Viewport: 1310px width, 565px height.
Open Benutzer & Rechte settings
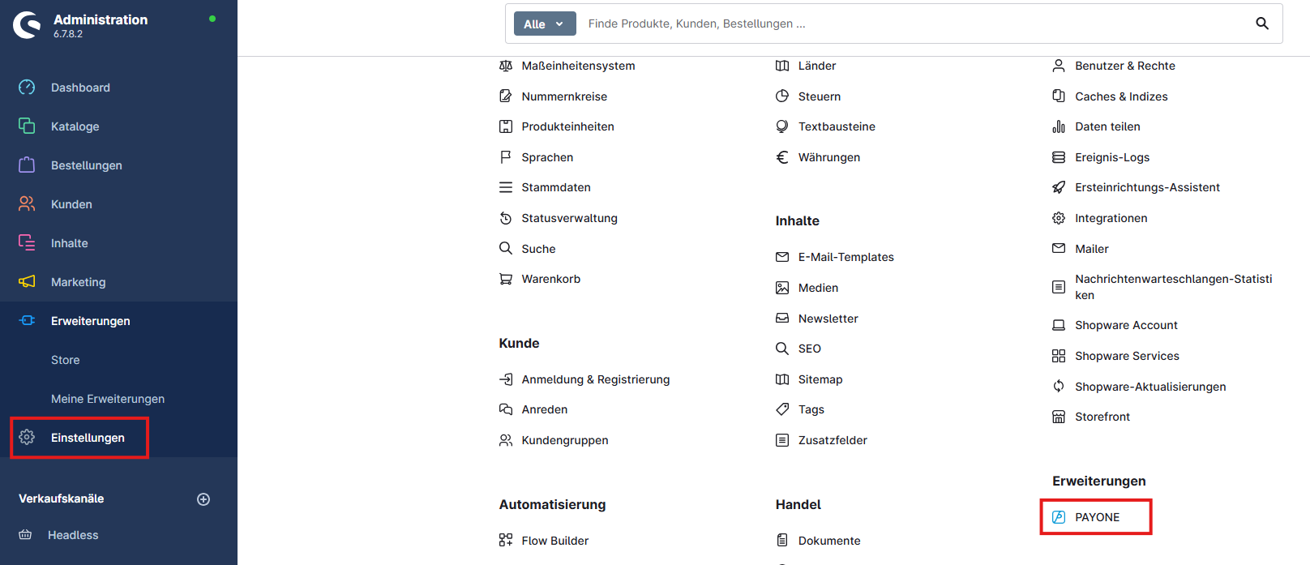pyautogui.click(x=1124, y=66)
